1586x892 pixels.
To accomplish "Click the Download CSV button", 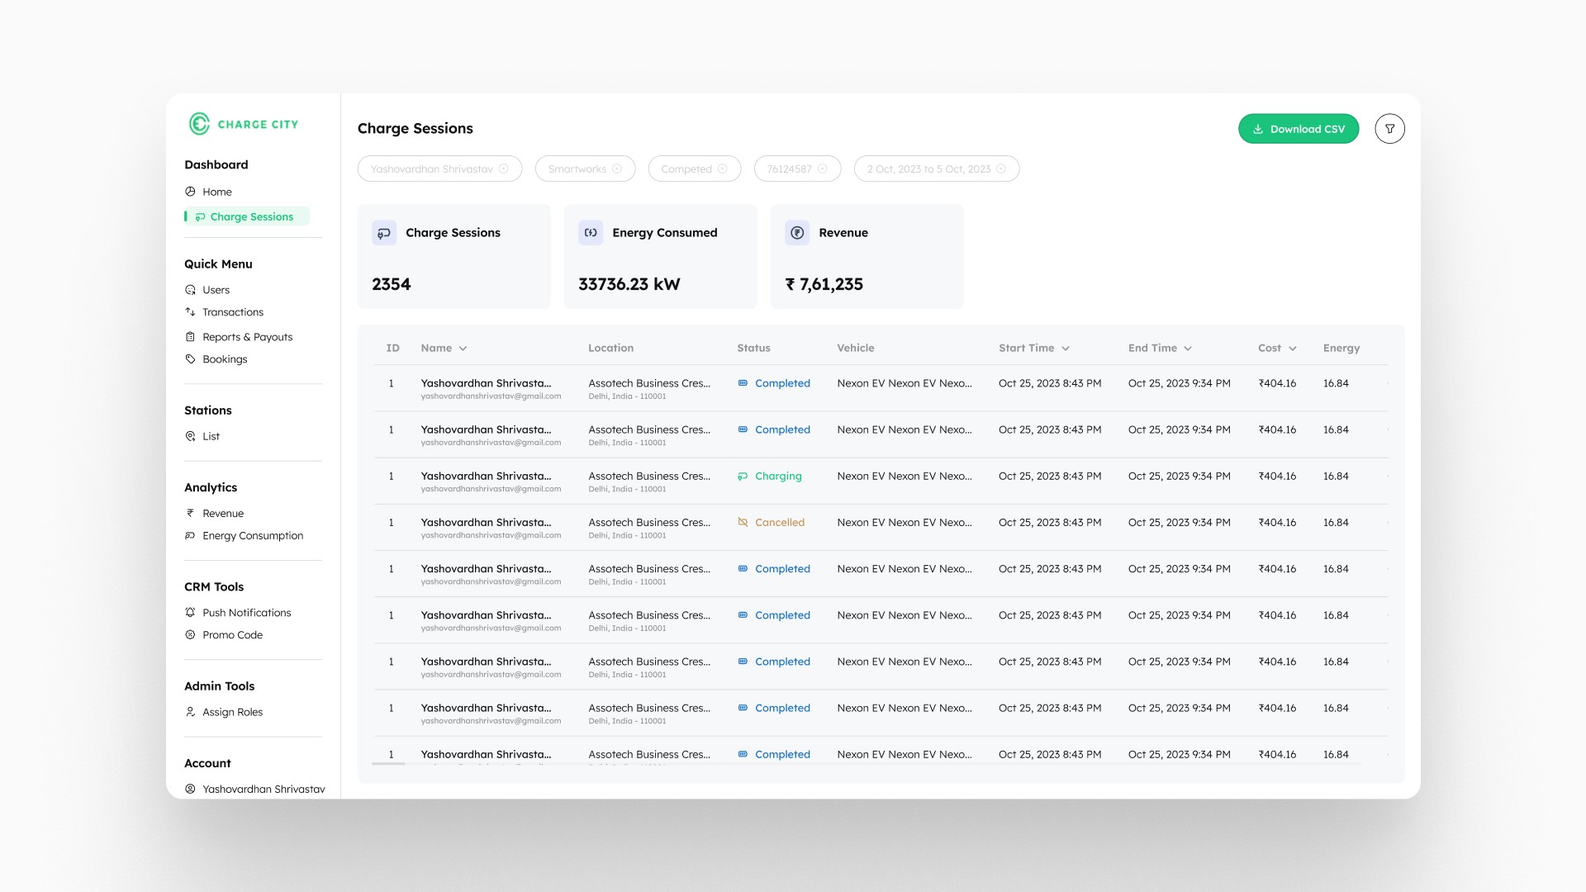I will (x=1298, y=129).
